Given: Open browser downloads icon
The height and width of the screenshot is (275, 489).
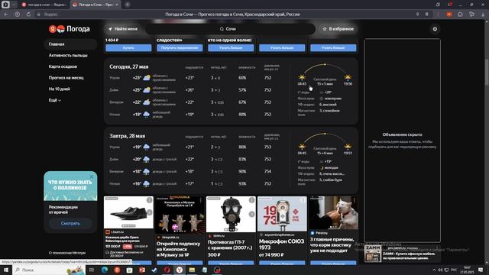Looking at the screenshot, I should click(483, 15).
